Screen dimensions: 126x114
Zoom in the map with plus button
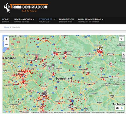[6, 39]
